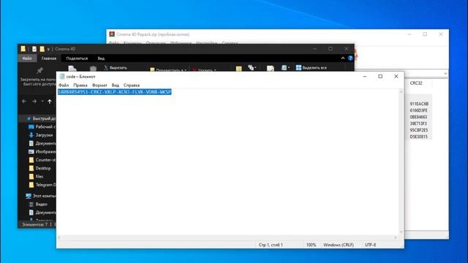Image resolution: width=468 pixels, height=263 pixels.
Task: Click the Properties icon in Explorer ribbon
Action: point(270,69)
